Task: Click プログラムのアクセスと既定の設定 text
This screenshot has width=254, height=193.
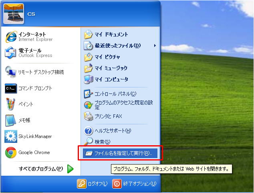Action: pos(124,105)
